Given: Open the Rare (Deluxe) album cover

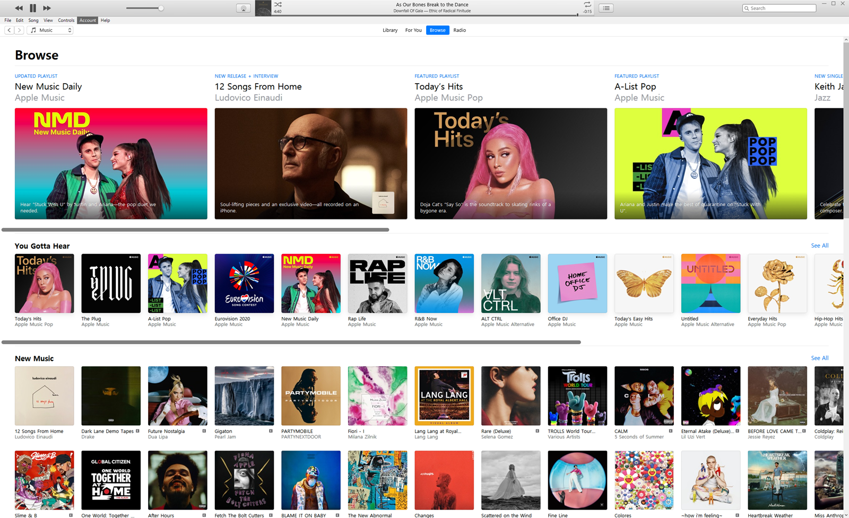Looking at the screenshot, I should 511,396.
